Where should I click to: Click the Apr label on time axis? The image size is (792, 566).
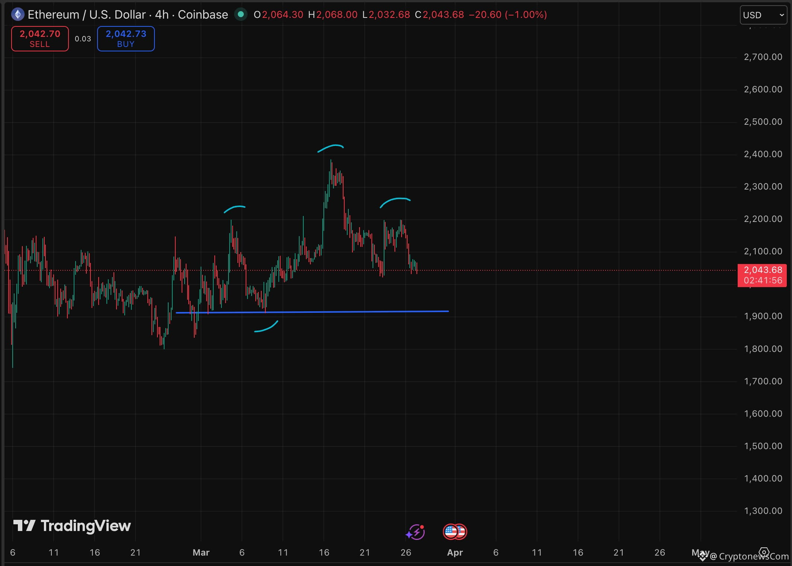(x=455, y=552)
